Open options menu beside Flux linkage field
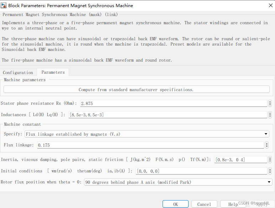This screenshot has height=208, width=275. point(267,145)
